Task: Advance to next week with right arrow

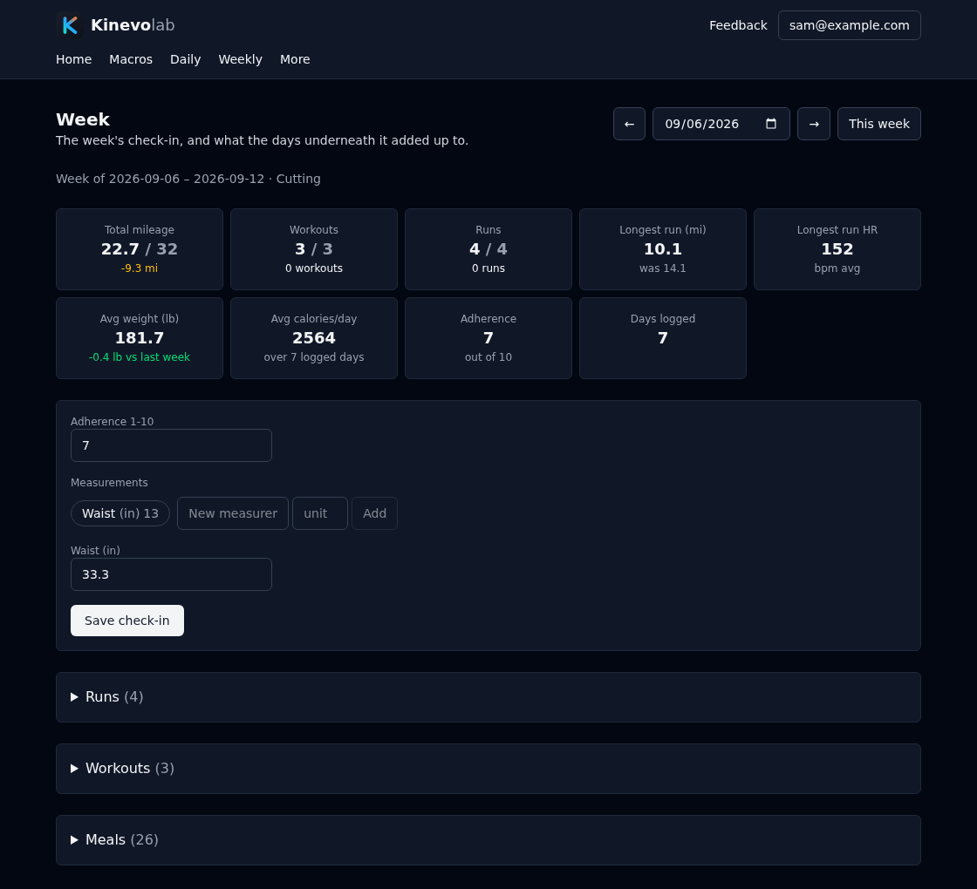Action: click(814, 124)
